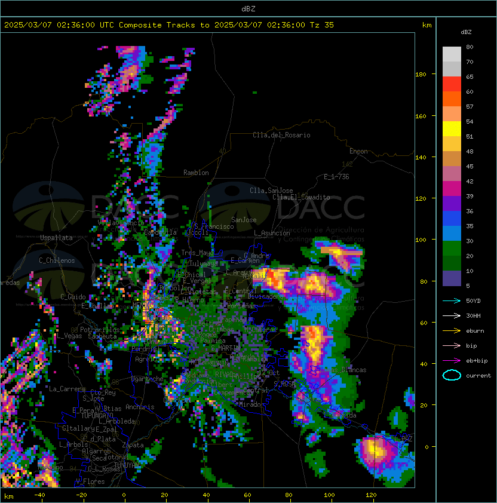Click the 'E_1-736' map label
Screen dimensions: 497x503
336,177
